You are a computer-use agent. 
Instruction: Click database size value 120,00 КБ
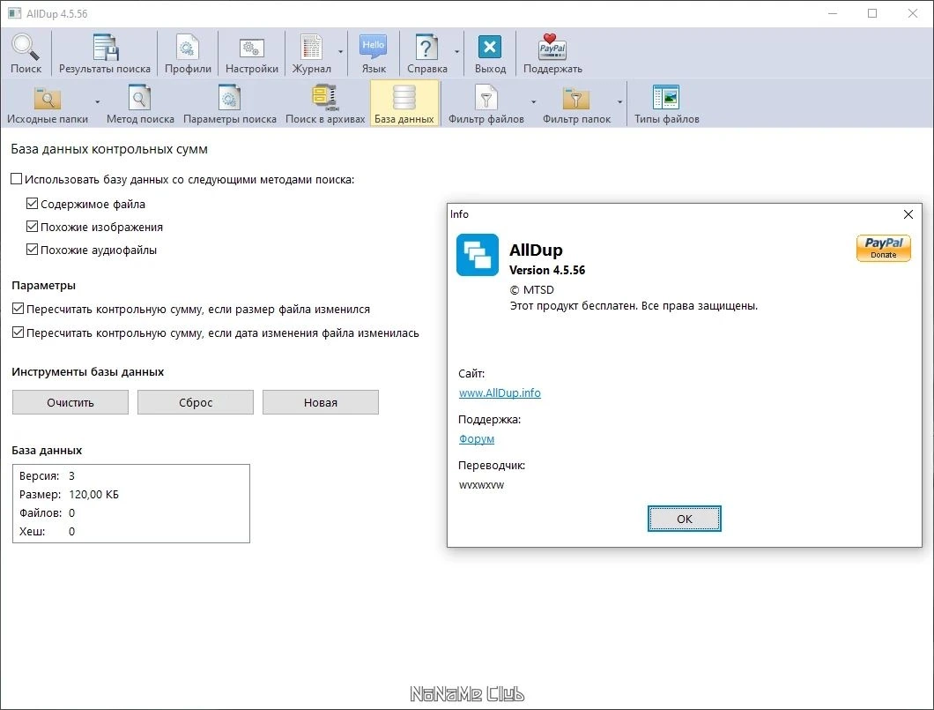[93, 494]
